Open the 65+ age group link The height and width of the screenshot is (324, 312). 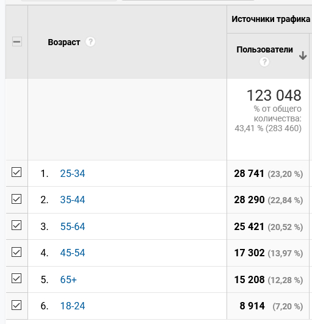[x=68, y=279]
